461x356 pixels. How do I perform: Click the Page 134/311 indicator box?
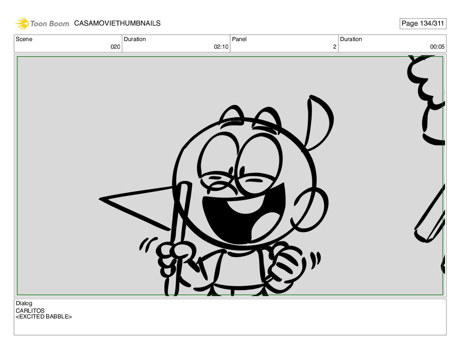click(423, 24)
